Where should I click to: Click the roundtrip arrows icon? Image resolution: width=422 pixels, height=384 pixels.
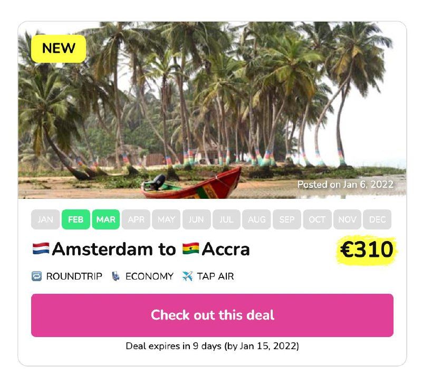coord(36,276)
